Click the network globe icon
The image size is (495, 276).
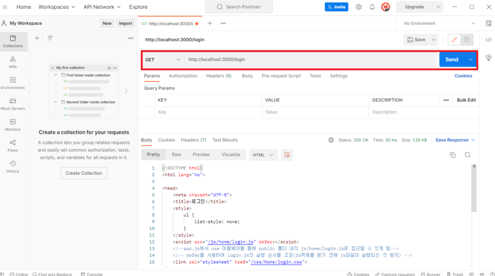tap(331, 140)
